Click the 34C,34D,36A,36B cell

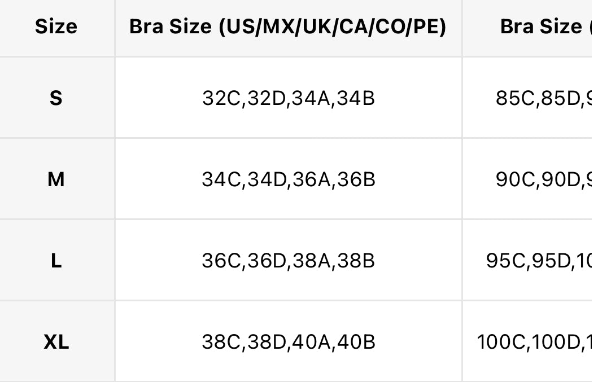pos(288,179)
